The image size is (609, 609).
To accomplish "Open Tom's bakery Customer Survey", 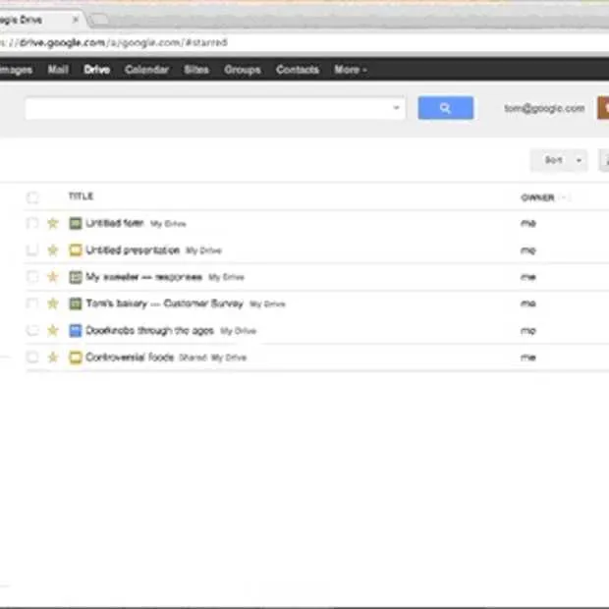I will pos(164,304).
